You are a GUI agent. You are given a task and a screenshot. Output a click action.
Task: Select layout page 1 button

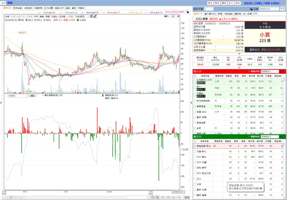(x=4, y=197)
